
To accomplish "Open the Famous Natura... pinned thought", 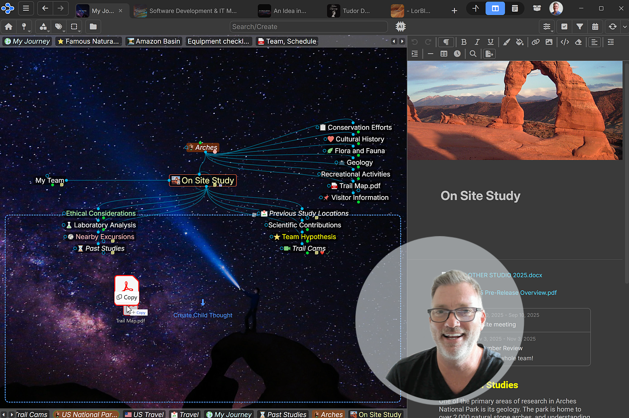I will click(x=88, y=41).
